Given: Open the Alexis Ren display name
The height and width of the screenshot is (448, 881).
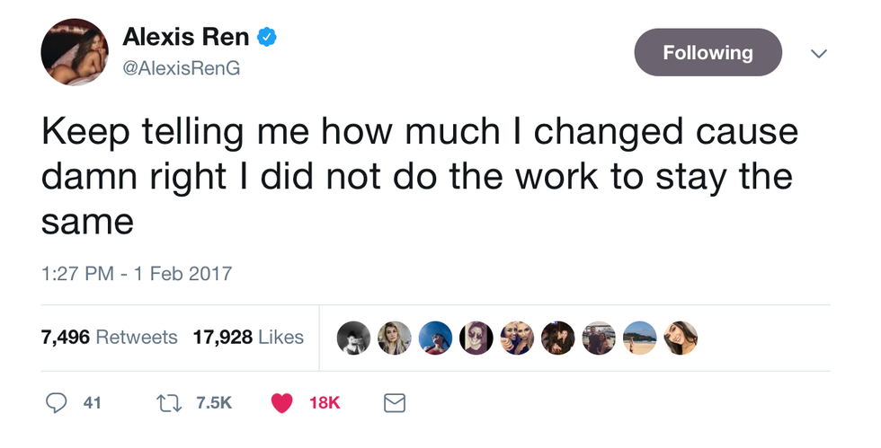Looking at the screenshot, I should click(185, 37).
